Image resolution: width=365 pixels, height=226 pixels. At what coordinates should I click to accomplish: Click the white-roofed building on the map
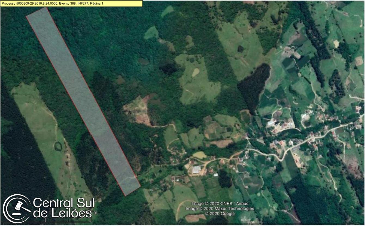click(x=197, y=170)
